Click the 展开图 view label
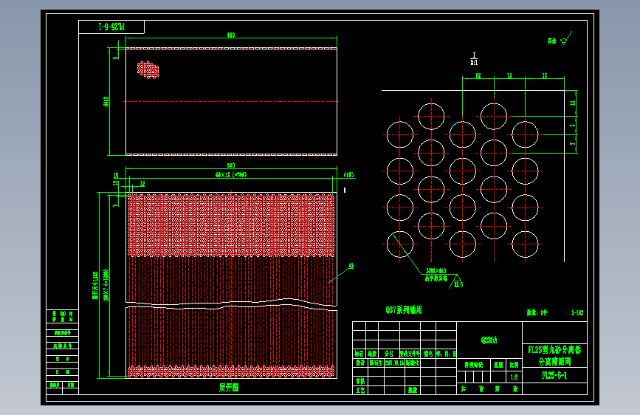Viewport: 640px width, 415px height. coord(229,388)
